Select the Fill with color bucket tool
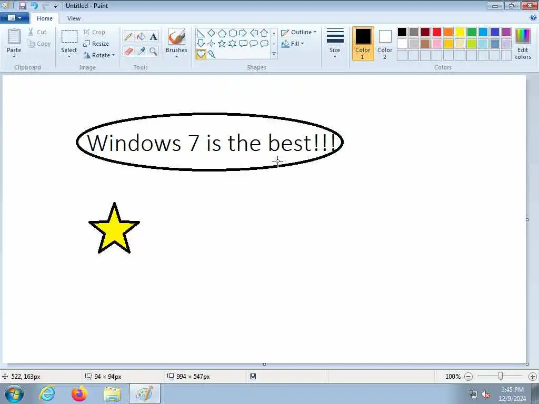Viewport: 539px width, 404px height. pos(141,36)
